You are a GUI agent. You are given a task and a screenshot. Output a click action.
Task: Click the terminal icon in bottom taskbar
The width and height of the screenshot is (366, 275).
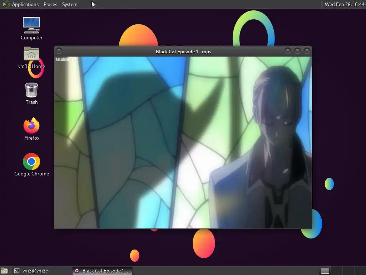click(x=16, y=271)
